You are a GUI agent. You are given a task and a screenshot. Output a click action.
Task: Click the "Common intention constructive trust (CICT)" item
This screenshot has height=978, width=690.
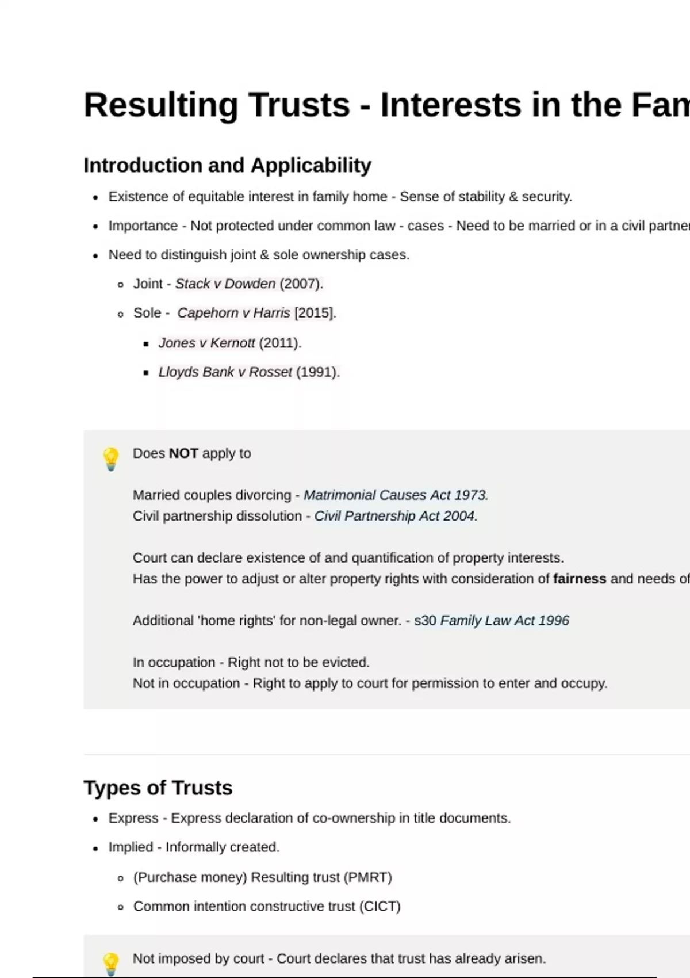pos(267,907)
